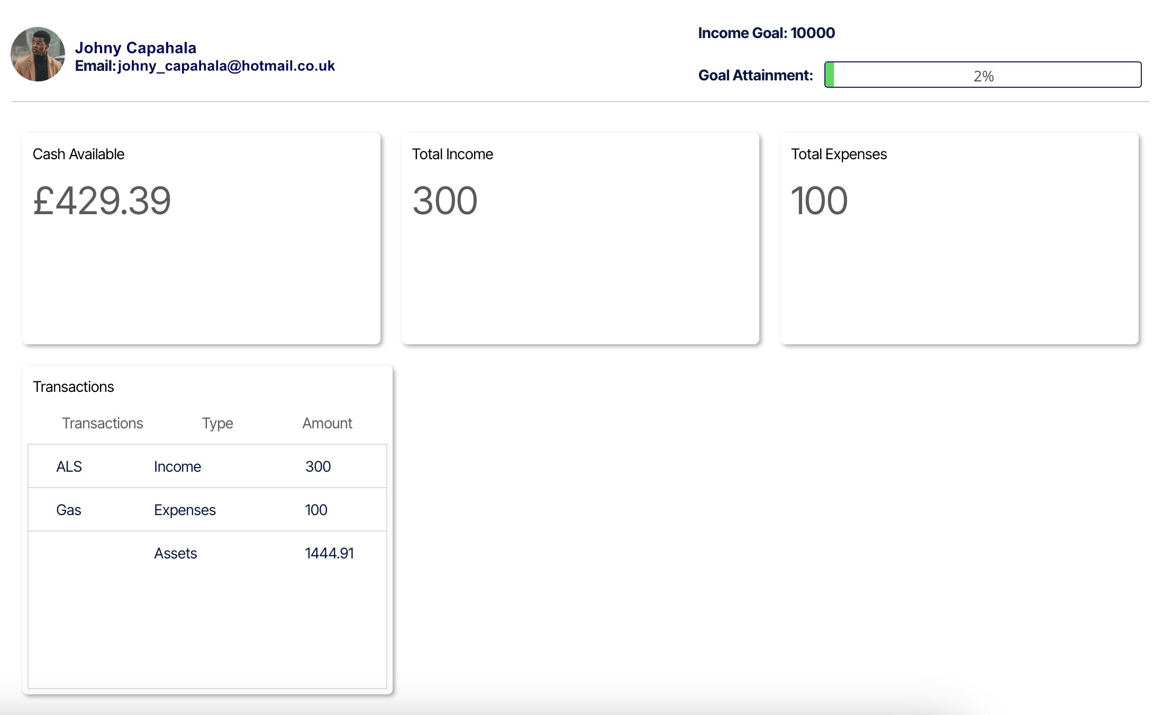This screenshot has width=1163, height=715.
Task: Click the 100 total expenses value
Action: [x=819, y=201]
